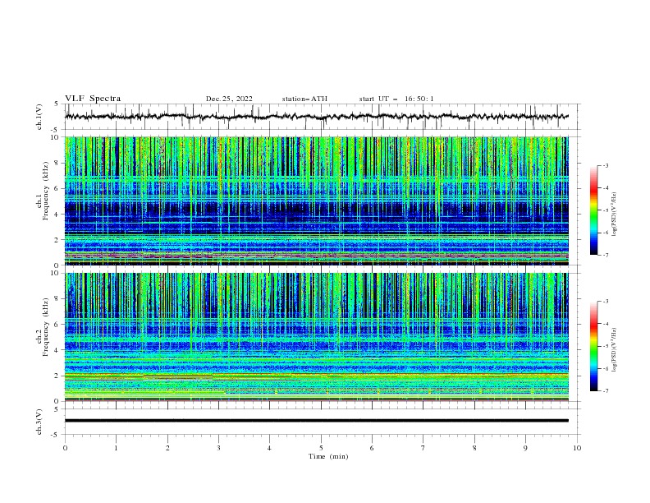Click ch.1 color scale 'log(PSD)(V²/Hz)' label
This screenshot has height=503, width=650.
[x=614, y=215]
